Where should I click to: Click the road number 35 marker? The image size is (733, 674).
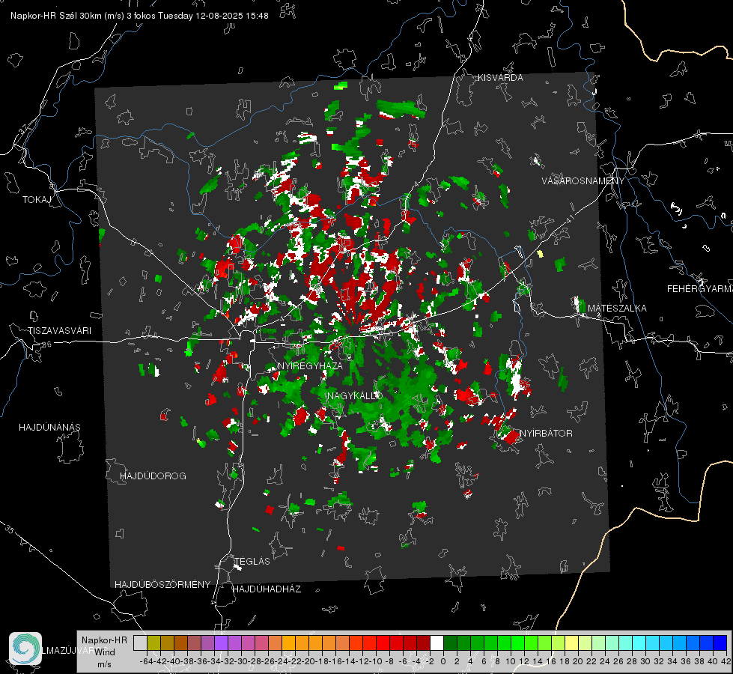(9, 530)
